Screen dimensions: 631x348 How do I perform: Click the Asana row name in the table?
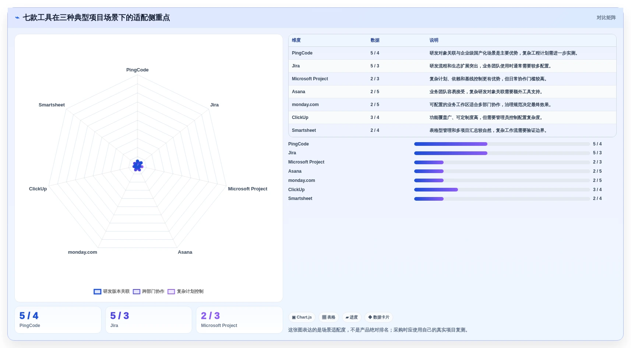(299, 92)
